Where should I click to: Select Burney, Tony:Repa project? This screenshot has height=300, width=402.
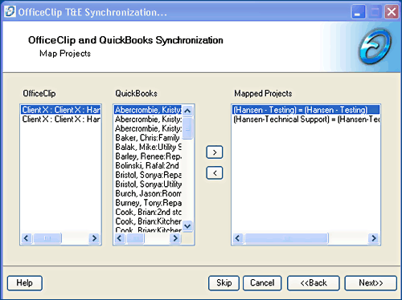click(x=148, y=203)
